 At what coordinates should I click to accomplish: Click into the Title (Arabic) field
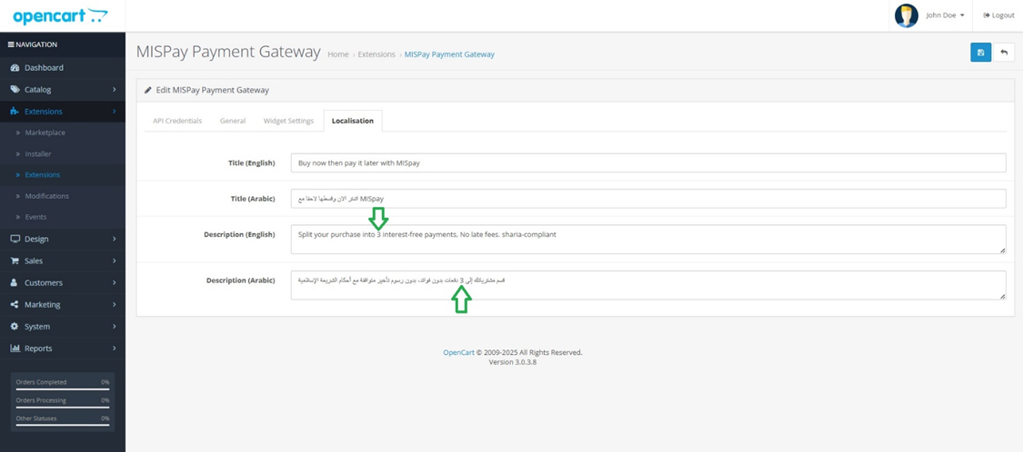[648, 199]
